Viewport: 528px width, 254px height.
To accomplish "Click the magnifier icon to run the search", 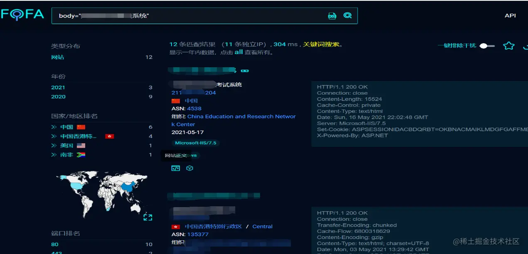I will [x=348, y=15].
